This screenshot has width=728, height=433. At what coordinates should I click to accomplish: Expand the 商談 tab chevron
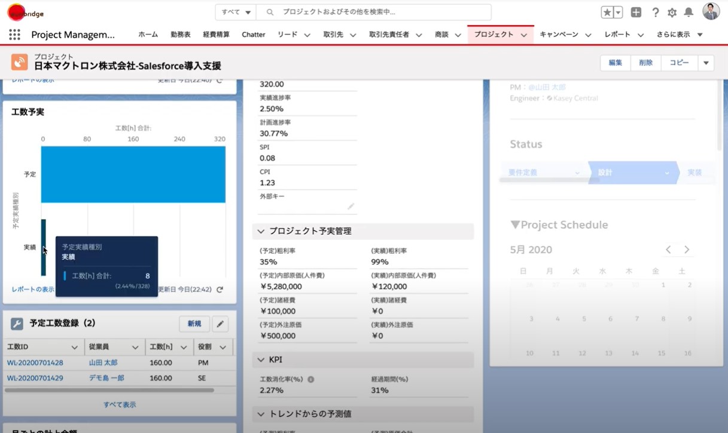(458, 35)
